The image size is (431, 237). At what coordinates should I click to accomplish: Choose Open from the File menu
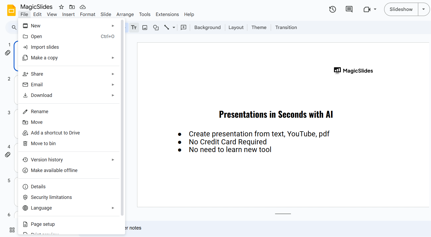(69, 36)
